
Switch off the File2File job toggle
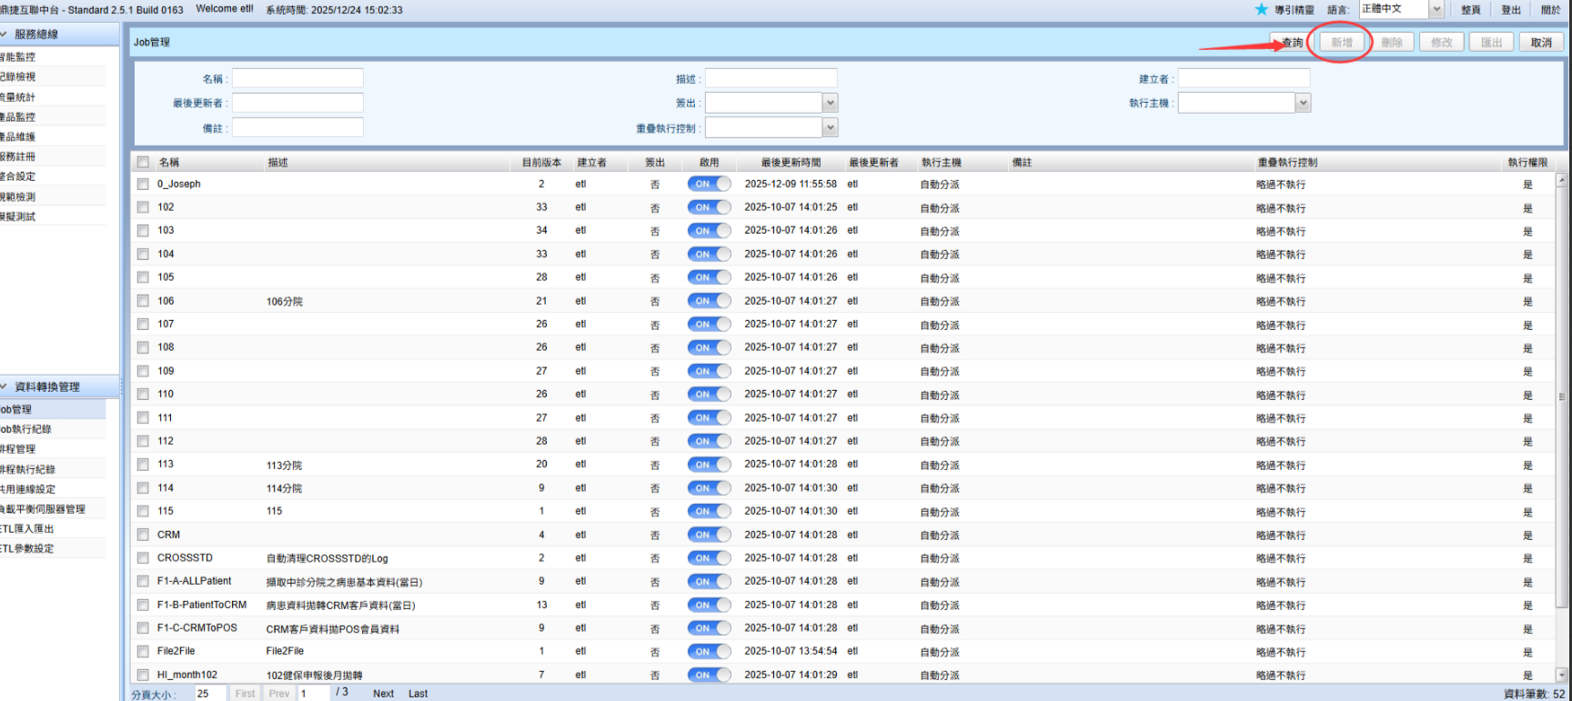click(709, 652)
